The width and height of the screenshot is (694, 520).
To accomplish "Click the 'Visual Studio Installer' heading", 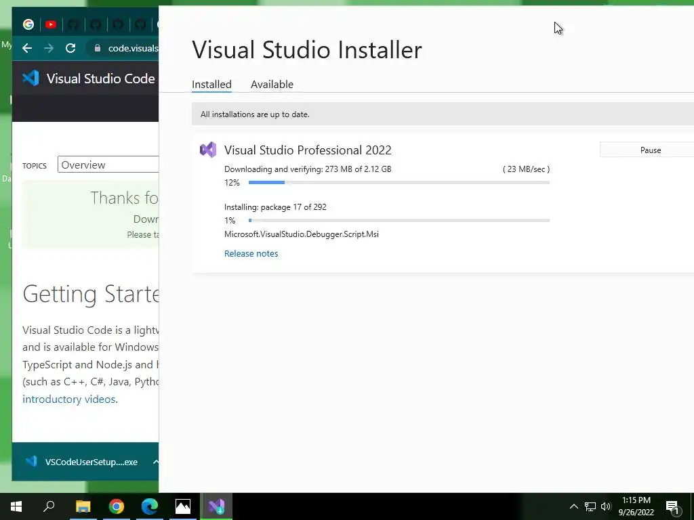I will (307, 49).
